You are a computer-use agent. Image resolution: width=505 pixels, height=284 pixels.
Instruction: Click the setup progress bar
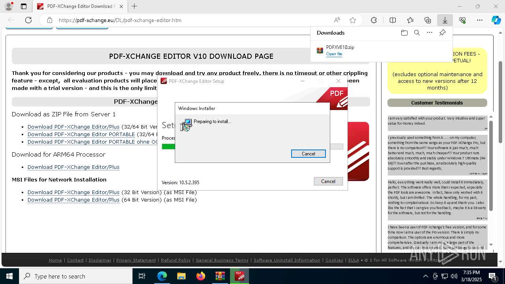click(x=252, y=146)
